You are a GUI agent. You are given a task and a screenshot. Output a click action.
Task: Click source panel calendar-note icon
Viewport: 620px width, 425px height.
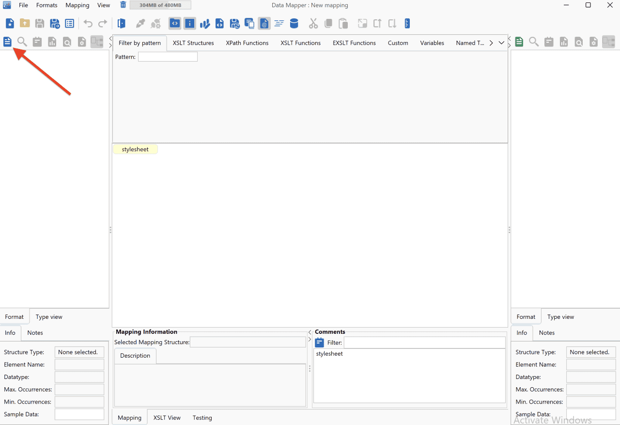(37, 42)
